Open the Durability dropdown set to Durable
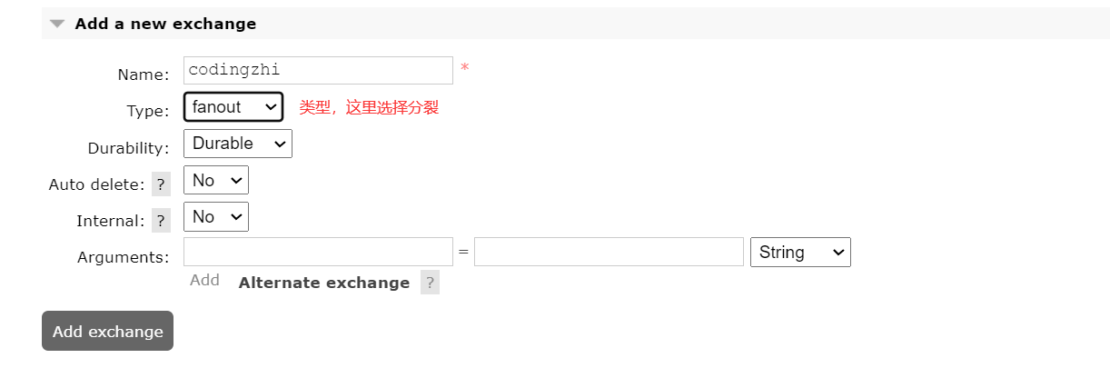The image size is (1110, 368). pyautogui.click(x=238, y=144)
